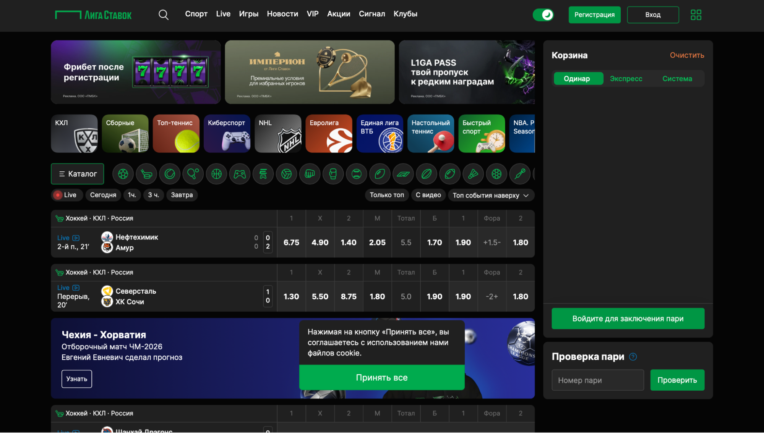
Task: Select the tennis ball sport icon
Action: point(170,174)
